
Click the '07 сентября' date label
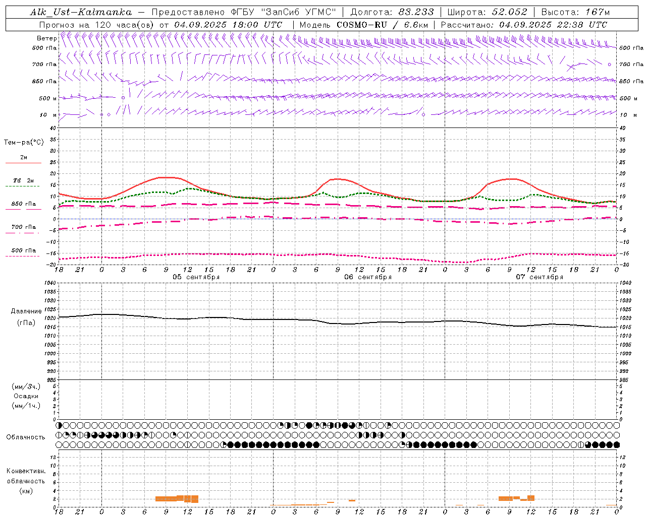(x=540, y=277)
